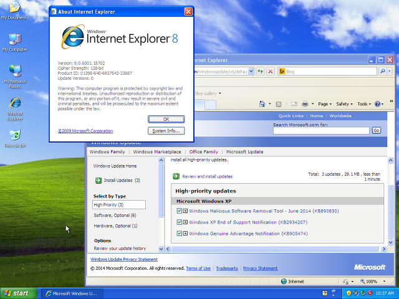399x299 pixels.
Task: Click the ©2009 Microsoft Corporation link
Action: tap(85, 131)
